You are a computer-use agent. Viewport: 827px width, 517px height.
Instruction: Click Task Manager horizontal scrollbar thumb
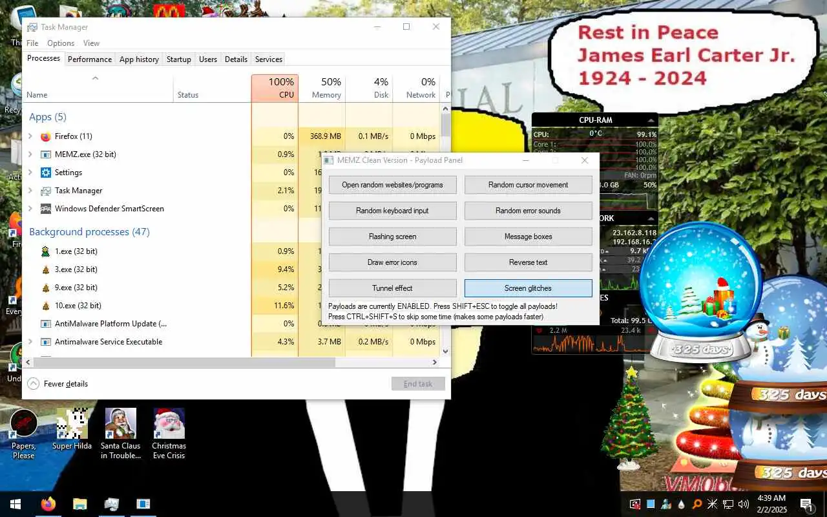tap(185, 363)
